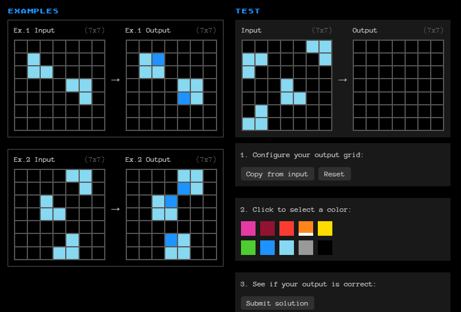461x312 pixels.
Task: Submit solution for checking
Action: (277, 303)
